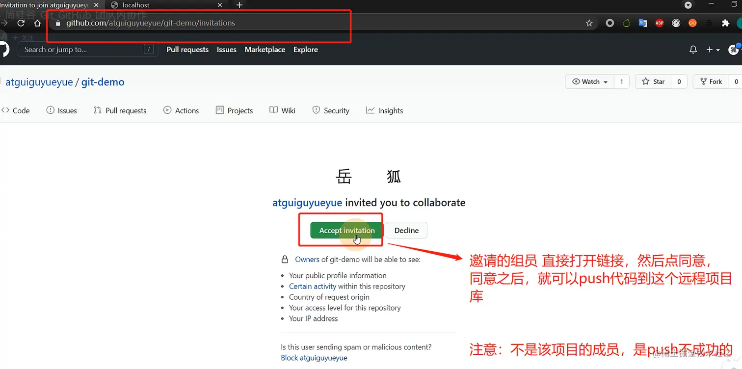Image resolution: width=742 pixels, height=369 pixels.
Task: Click 'Country of request origin' text
Action: coord(329,297)
